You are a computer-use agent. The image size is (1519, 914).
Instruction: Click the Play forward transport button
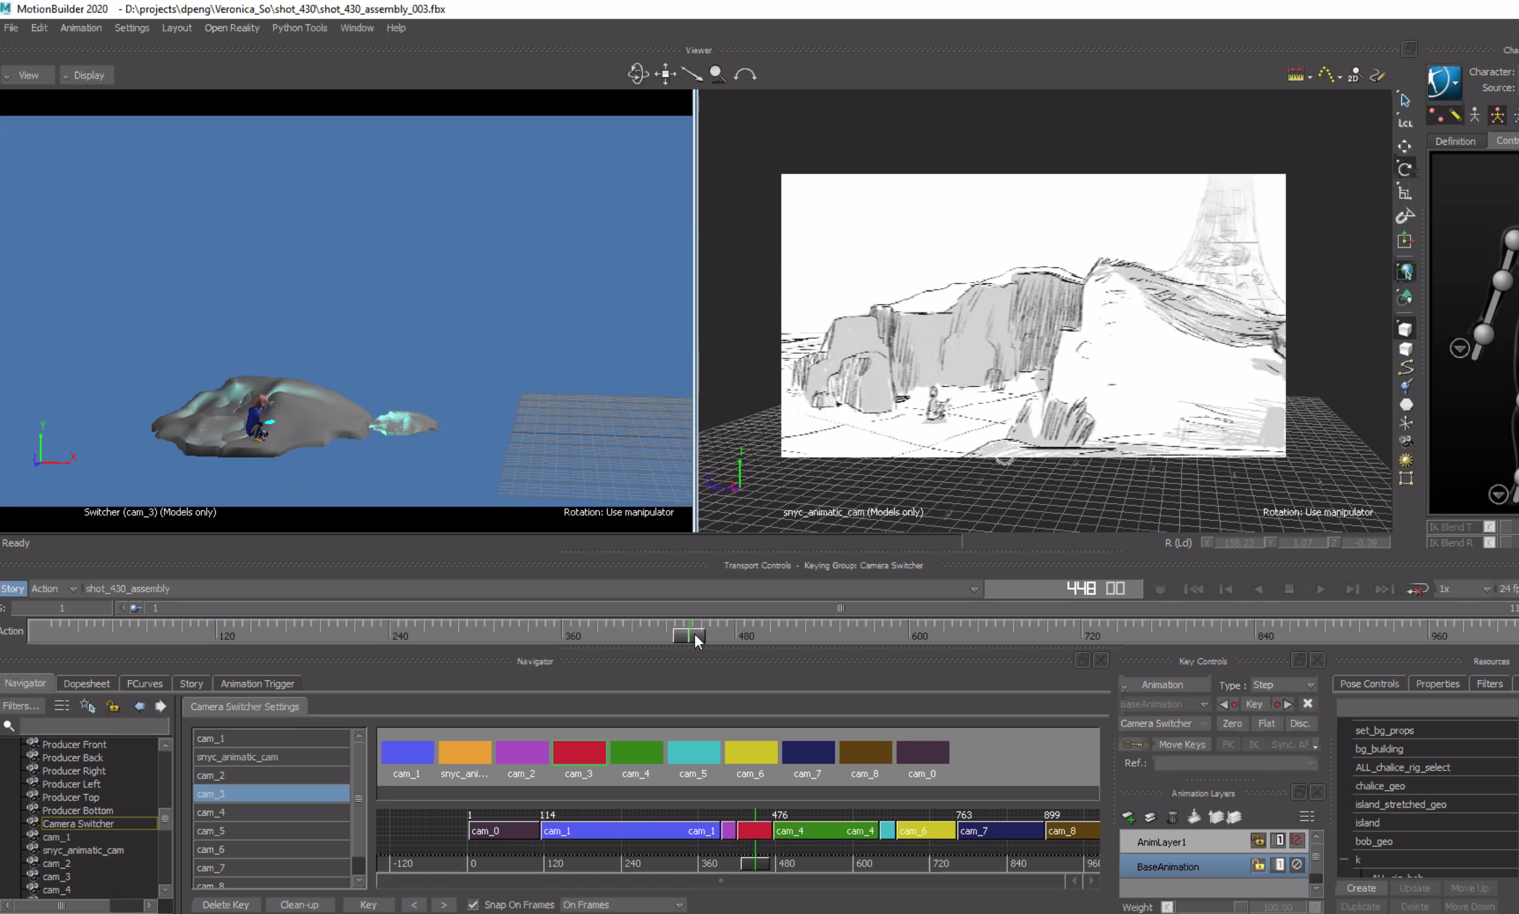[1320, 589]
